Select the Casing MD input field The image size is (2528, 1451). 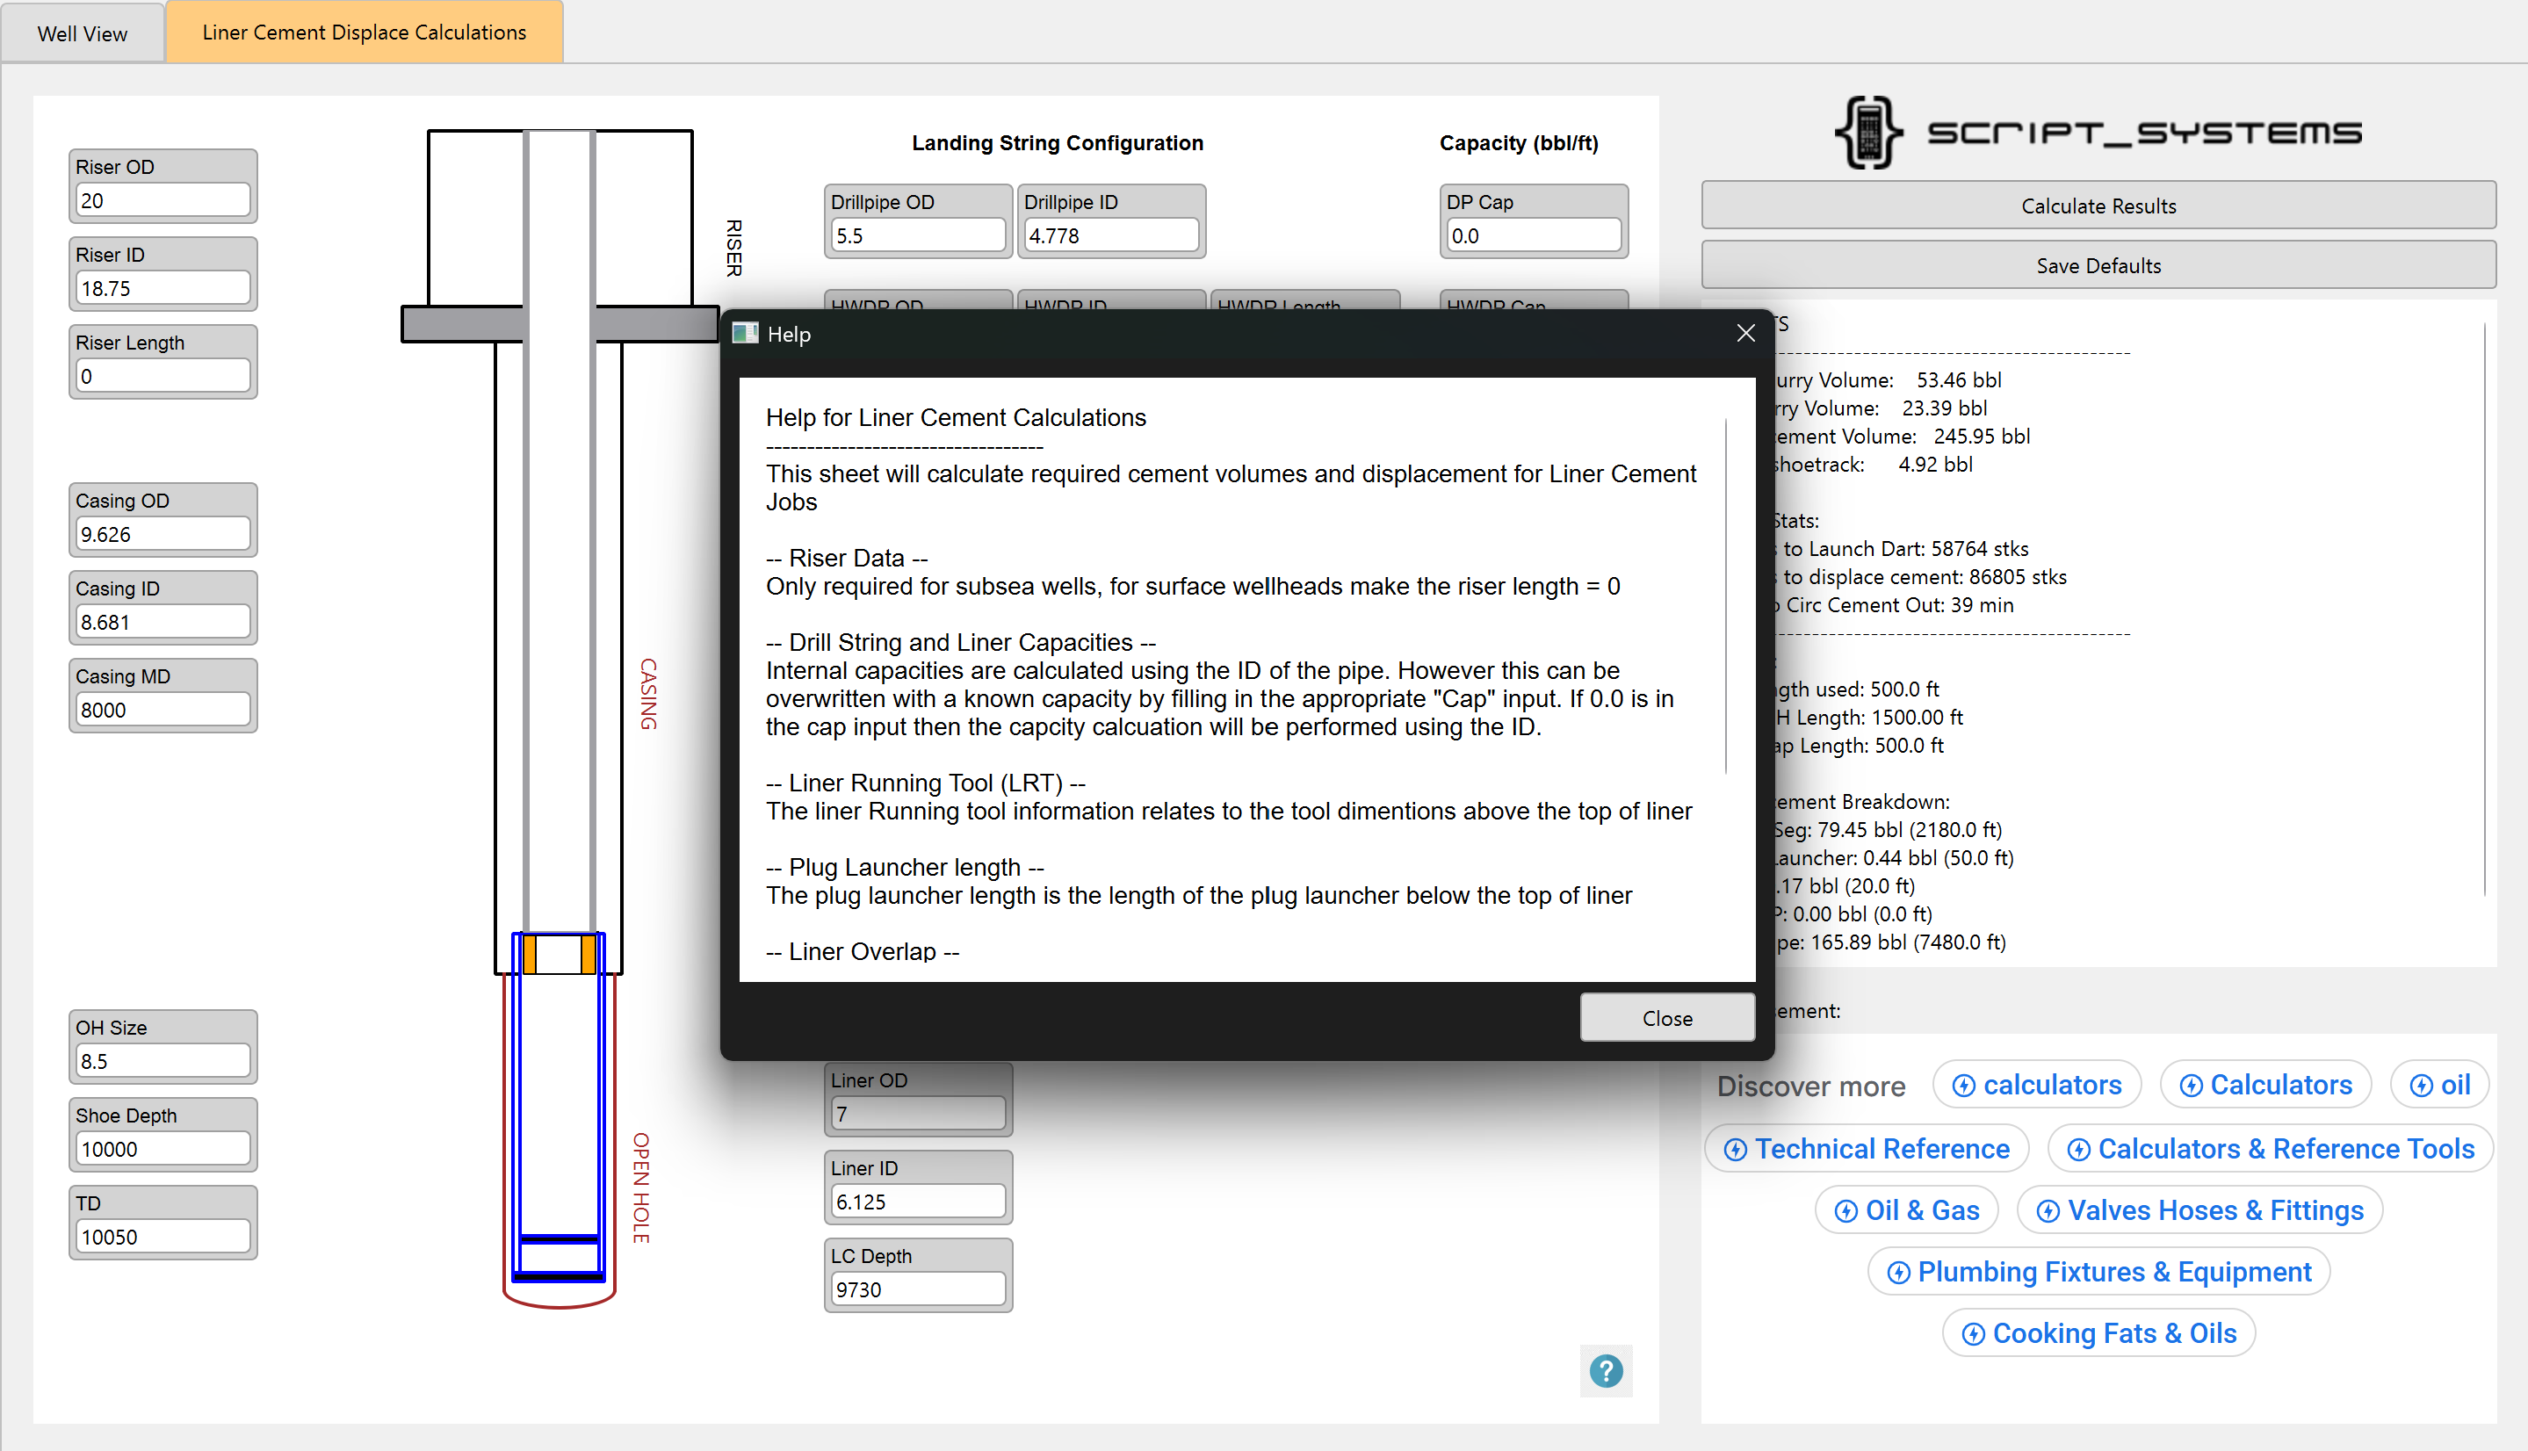coord(163,709)
